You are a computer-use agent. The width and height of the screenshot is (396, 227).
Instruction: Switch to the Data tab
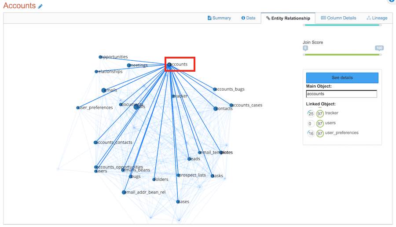(248, 18)
